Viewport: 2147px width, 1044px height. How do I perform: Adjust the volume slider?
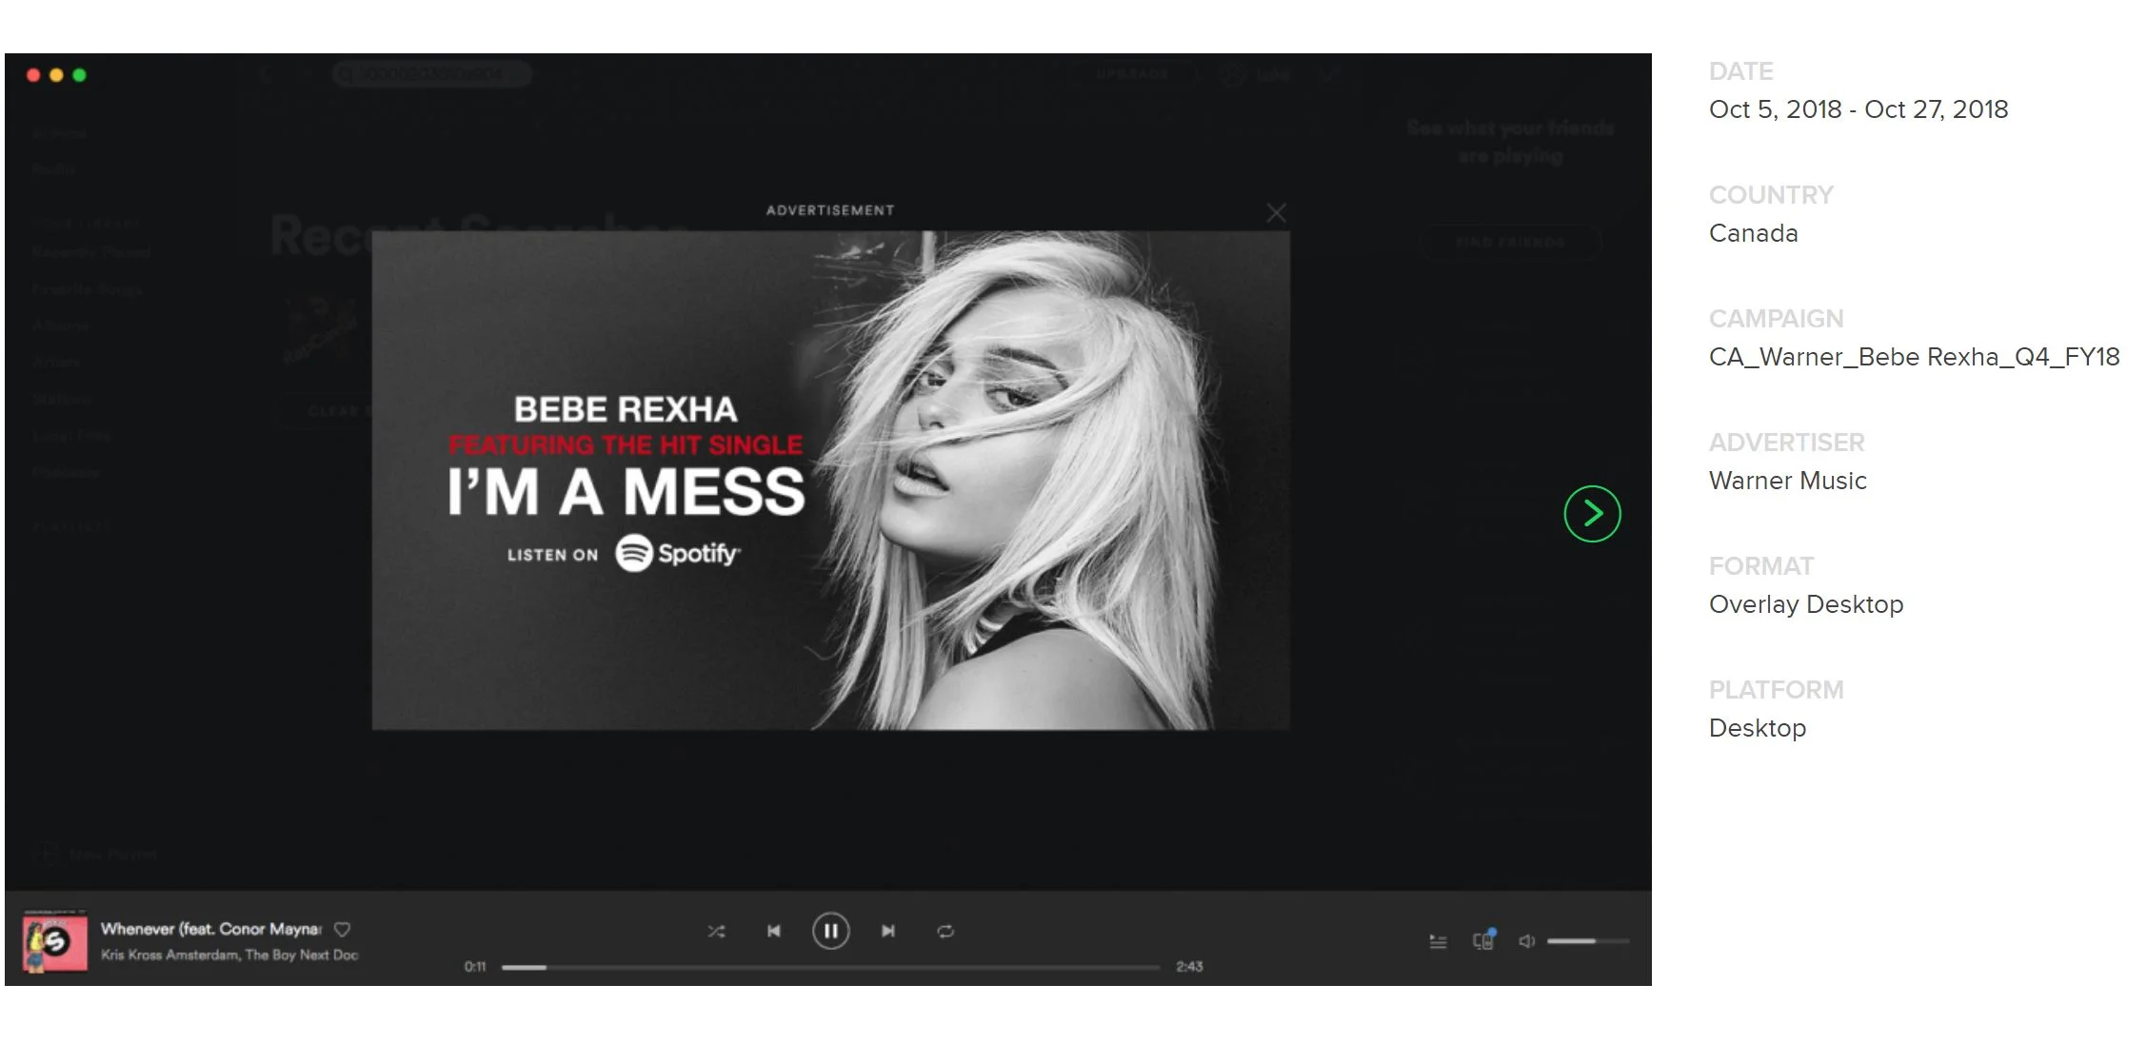1587,941
